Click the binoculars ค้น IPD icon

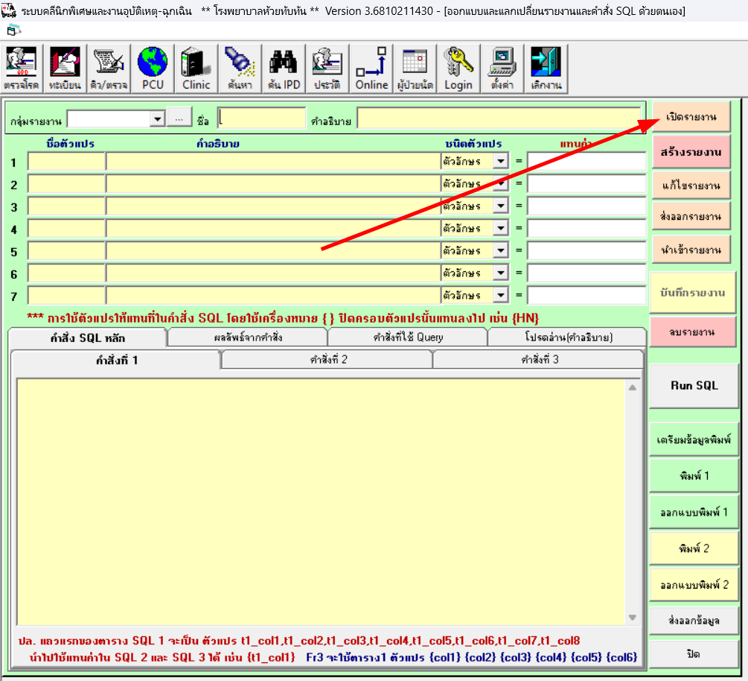(284, 69)
